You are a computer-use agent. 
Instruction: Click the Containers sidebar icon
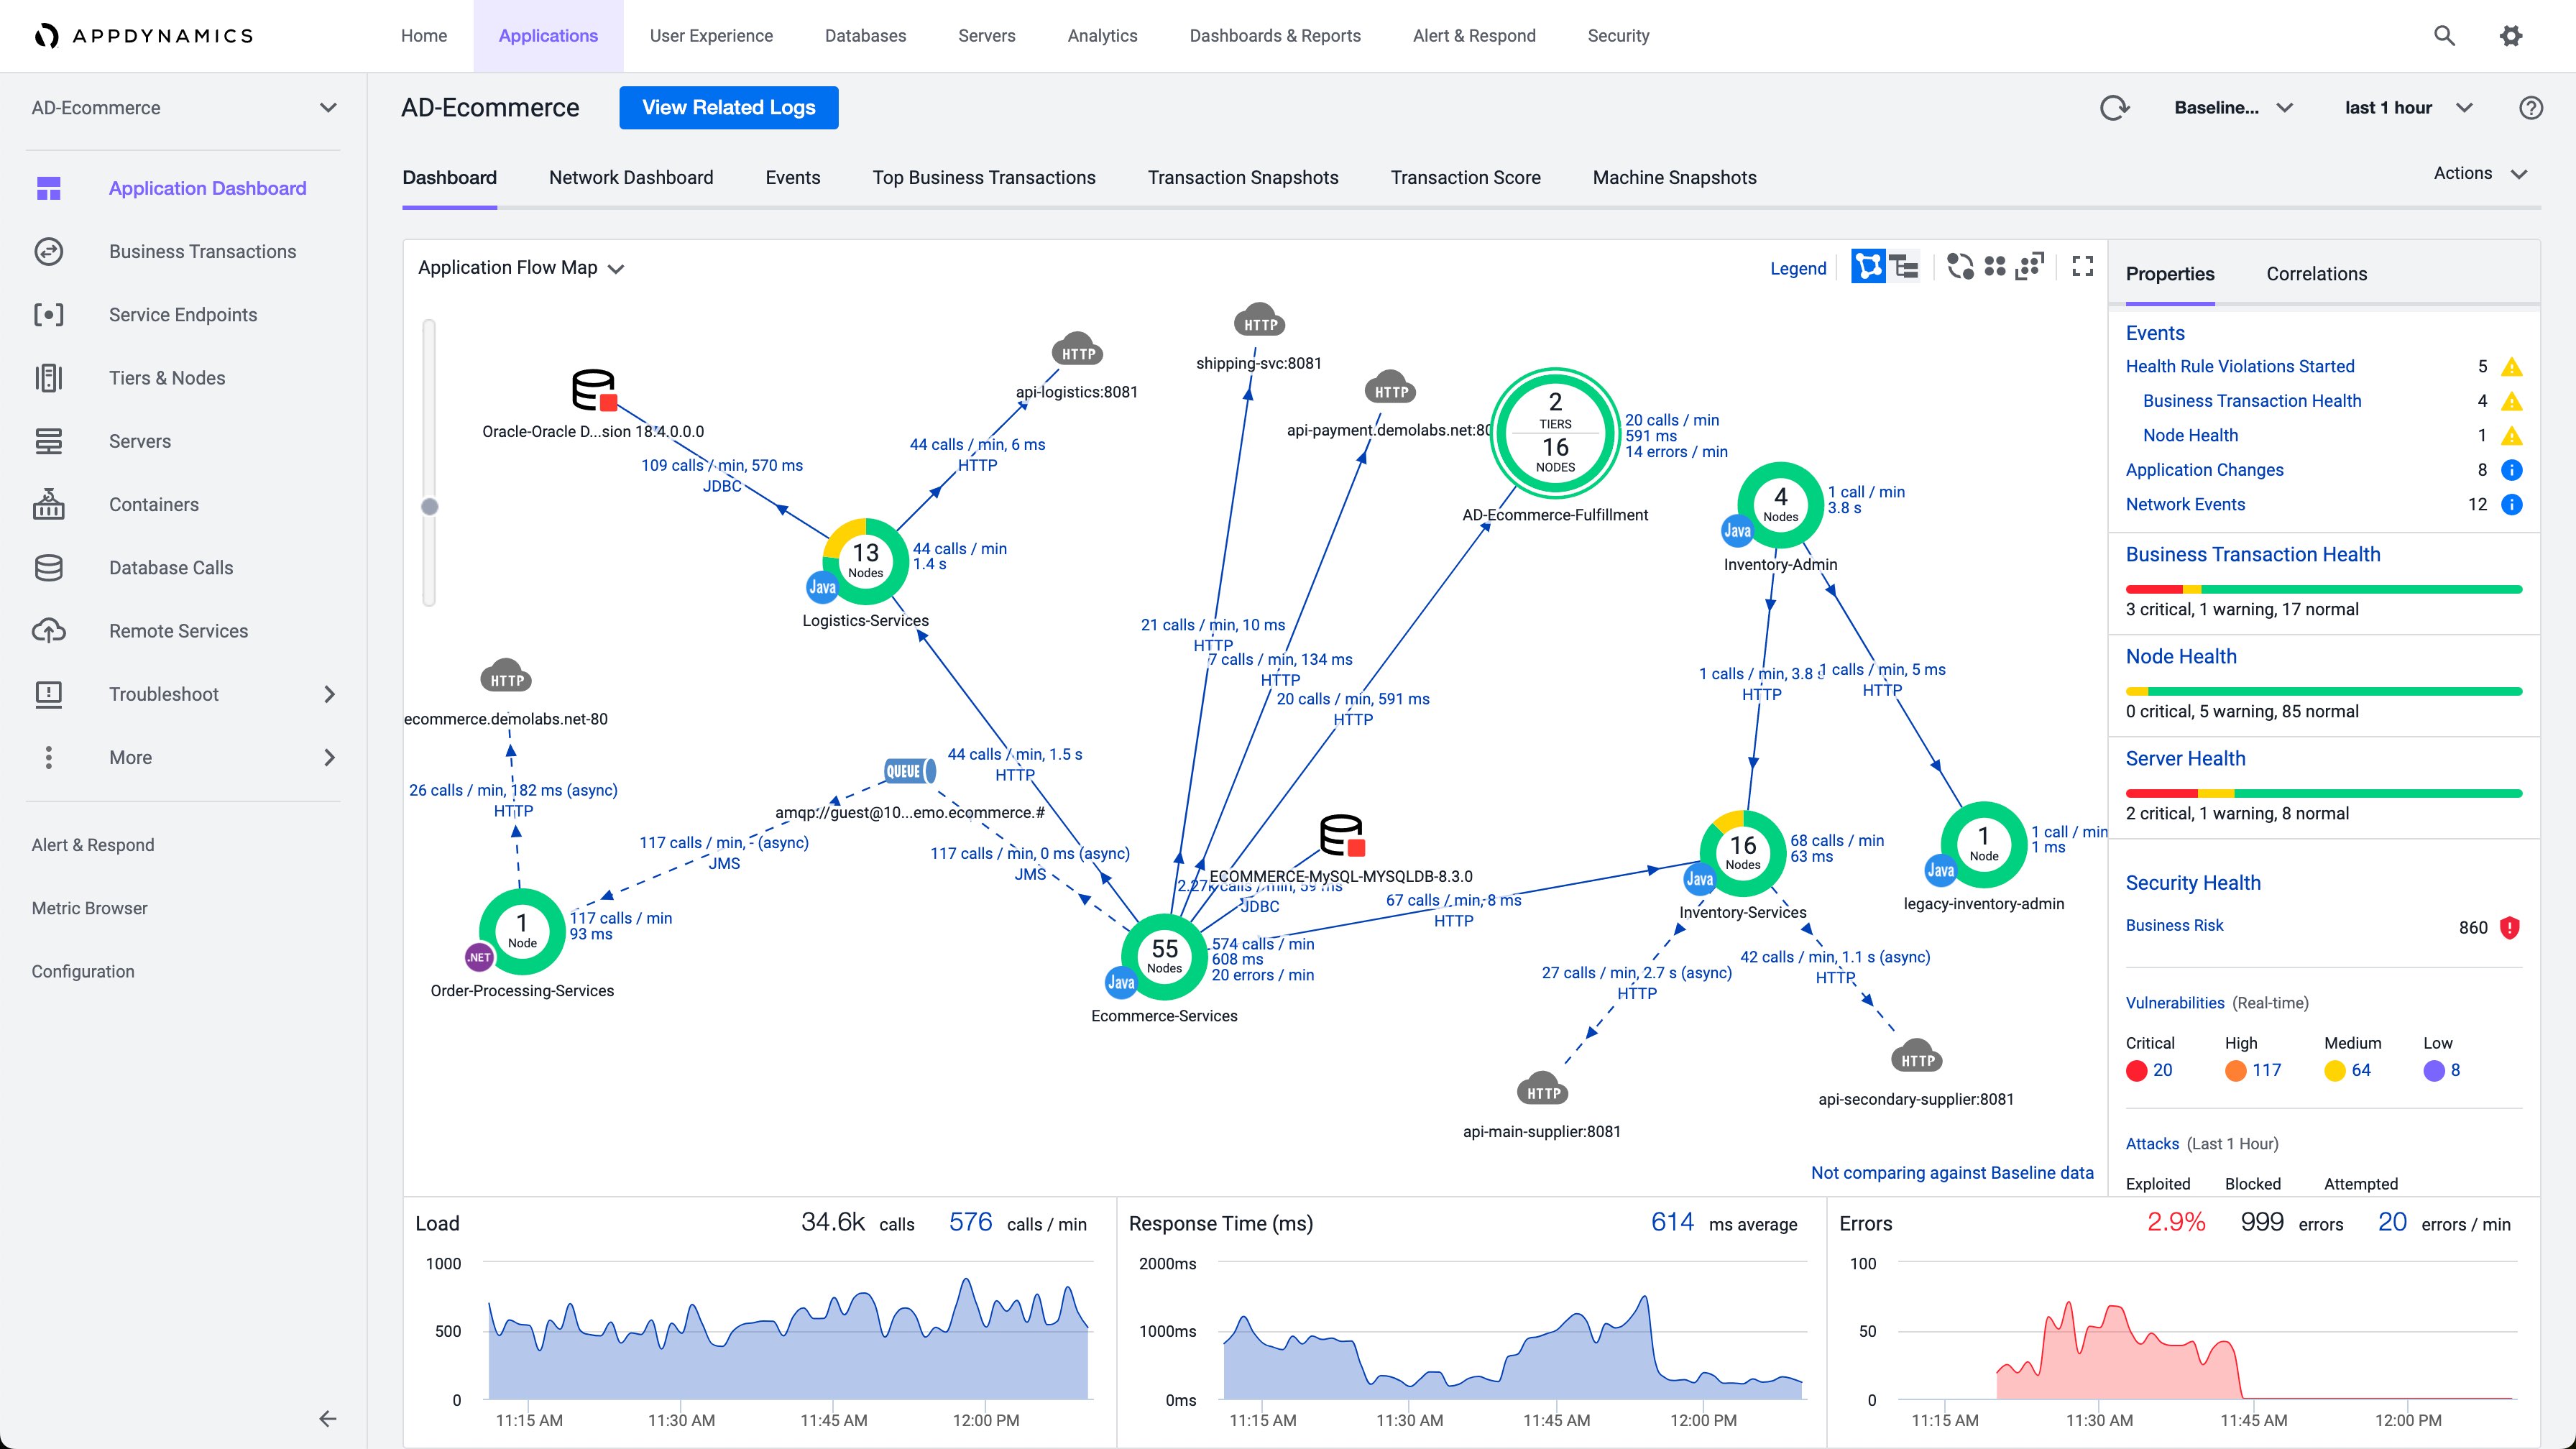pos(49,504)
